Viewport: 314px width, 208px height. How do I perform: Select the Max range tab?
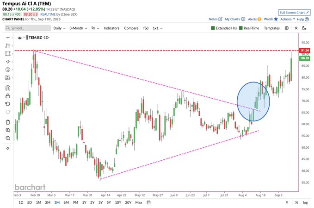point(139,202)
